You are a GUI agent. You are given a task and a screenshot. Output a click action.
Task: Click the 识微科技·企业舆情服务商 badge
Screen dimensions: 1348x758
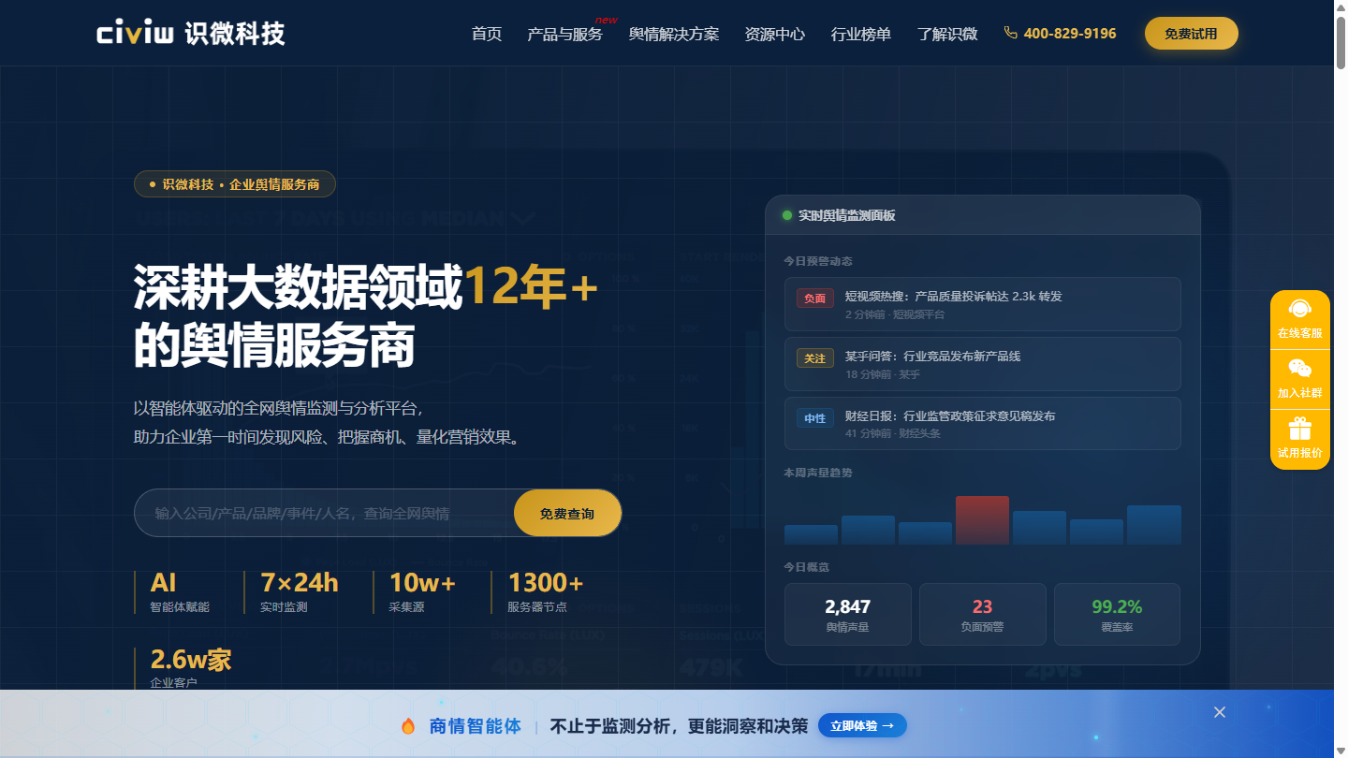tap(235, 184)
